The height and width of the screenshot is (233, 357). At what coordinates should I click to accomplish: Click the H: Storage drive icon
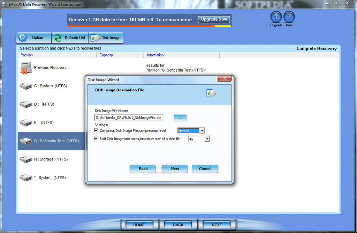[26, 159]
